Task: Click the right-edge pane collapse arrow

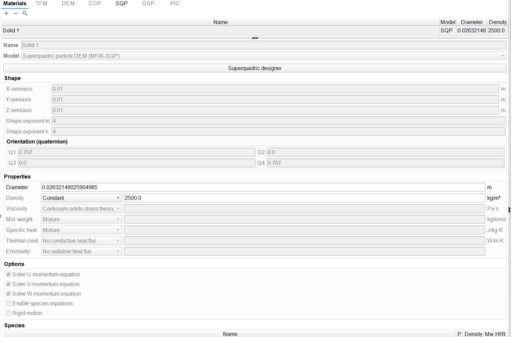Action: click(x=509, y=210)
